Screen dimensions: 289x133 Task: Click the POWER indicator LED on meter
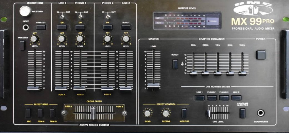pos(208,21)
